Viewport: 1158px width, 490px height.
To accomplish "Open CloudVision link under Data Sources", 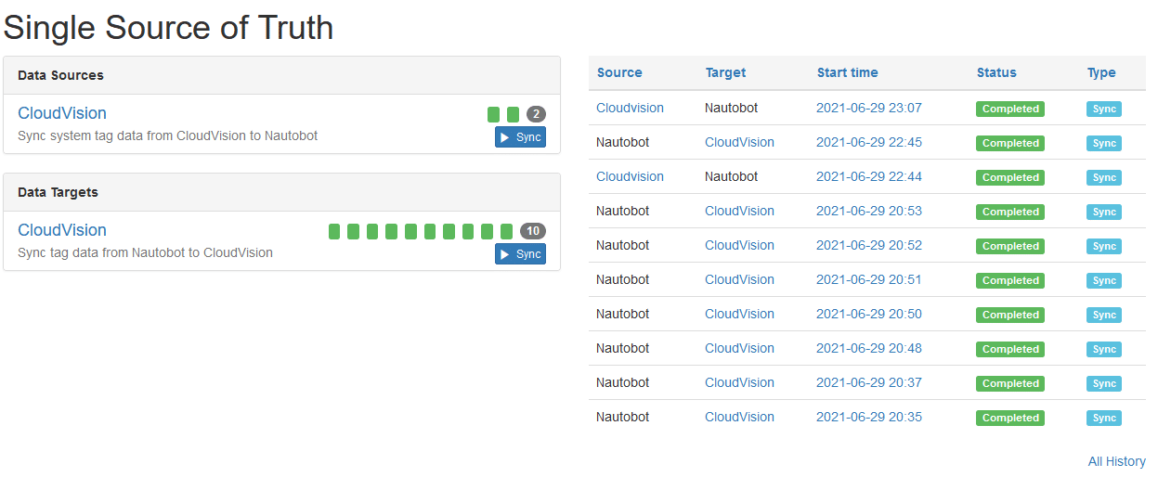I will tap(62, 113).
